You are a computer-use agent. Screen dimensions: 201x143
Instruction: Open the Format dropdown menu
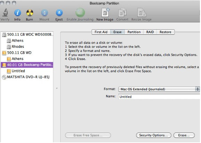(x=159, y=89)
